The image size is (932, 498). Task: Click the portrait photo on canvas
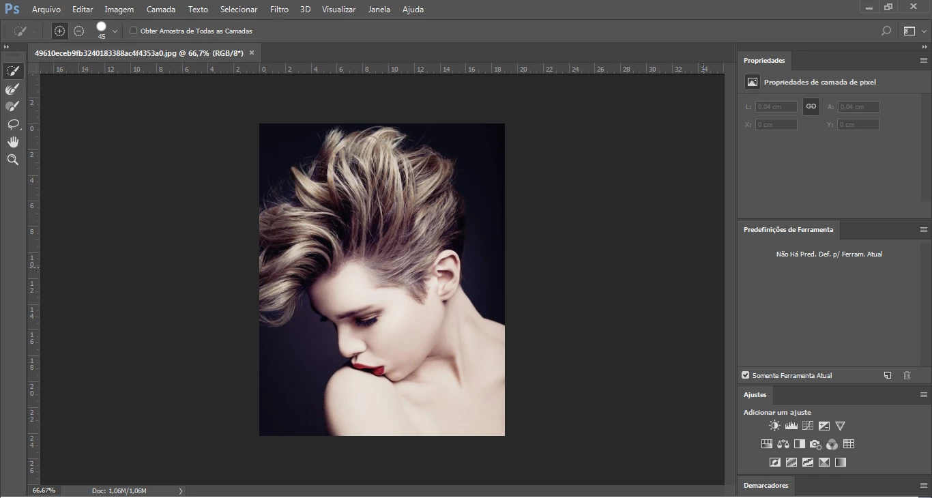382,280
